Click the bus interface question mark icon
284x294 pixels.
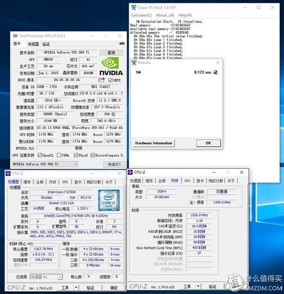click(122, 93)
